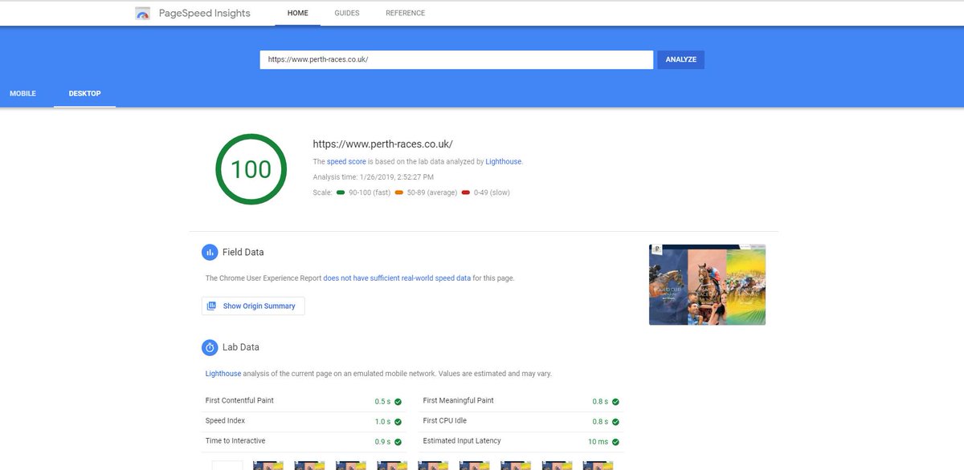Image resolution: width=964 pixels, height=470 pixels.
Task: Switch to the MOBILE tab
Action: (22, 94)
